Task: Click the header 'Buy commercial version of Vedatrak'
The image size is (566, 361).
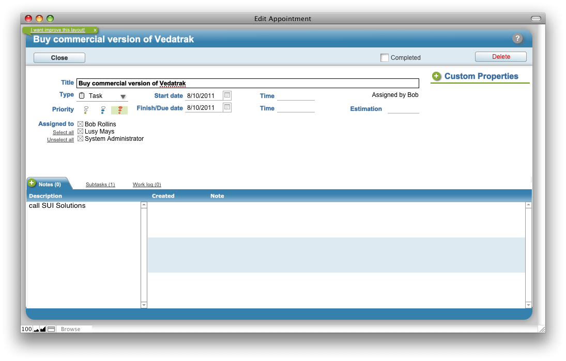Action: click(x=113, y=39)
